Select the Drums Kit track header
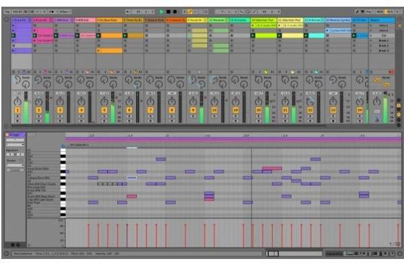This screenshot has width=404, height=263. [22, 20]
